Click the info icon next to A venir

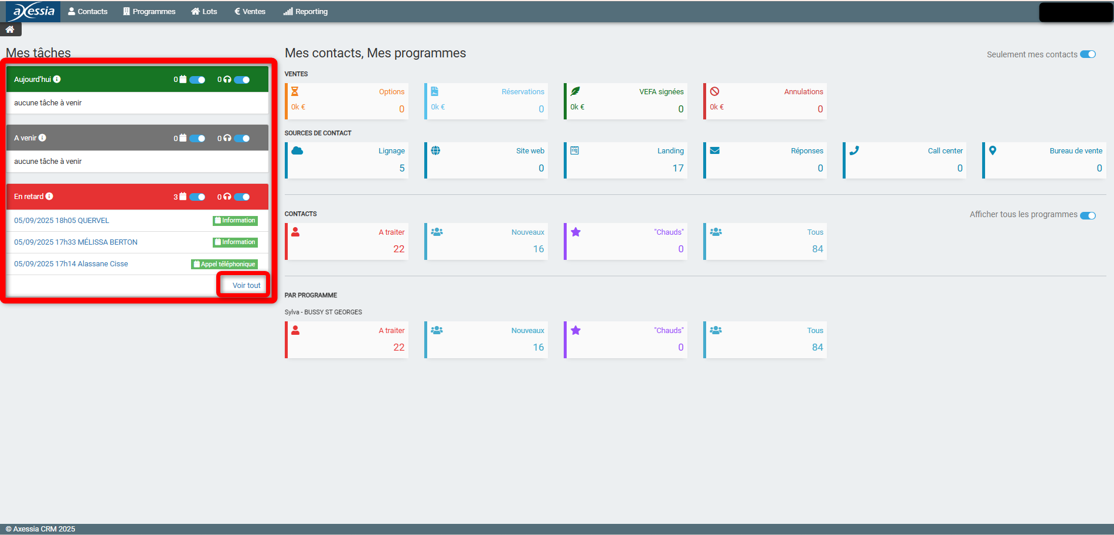pos(42,138)
